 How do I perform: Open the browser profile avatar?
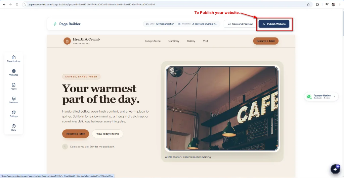tap(334, 4)
